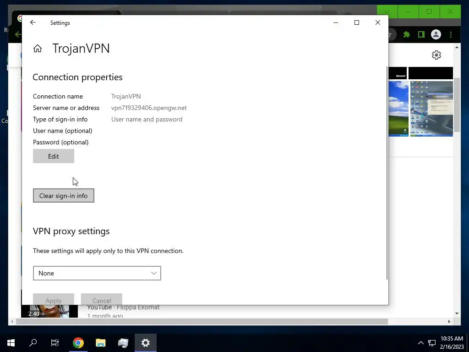Open File Explorer from the taskbar
Viewport: 469px width, 352px height.
tap(100, 343)
